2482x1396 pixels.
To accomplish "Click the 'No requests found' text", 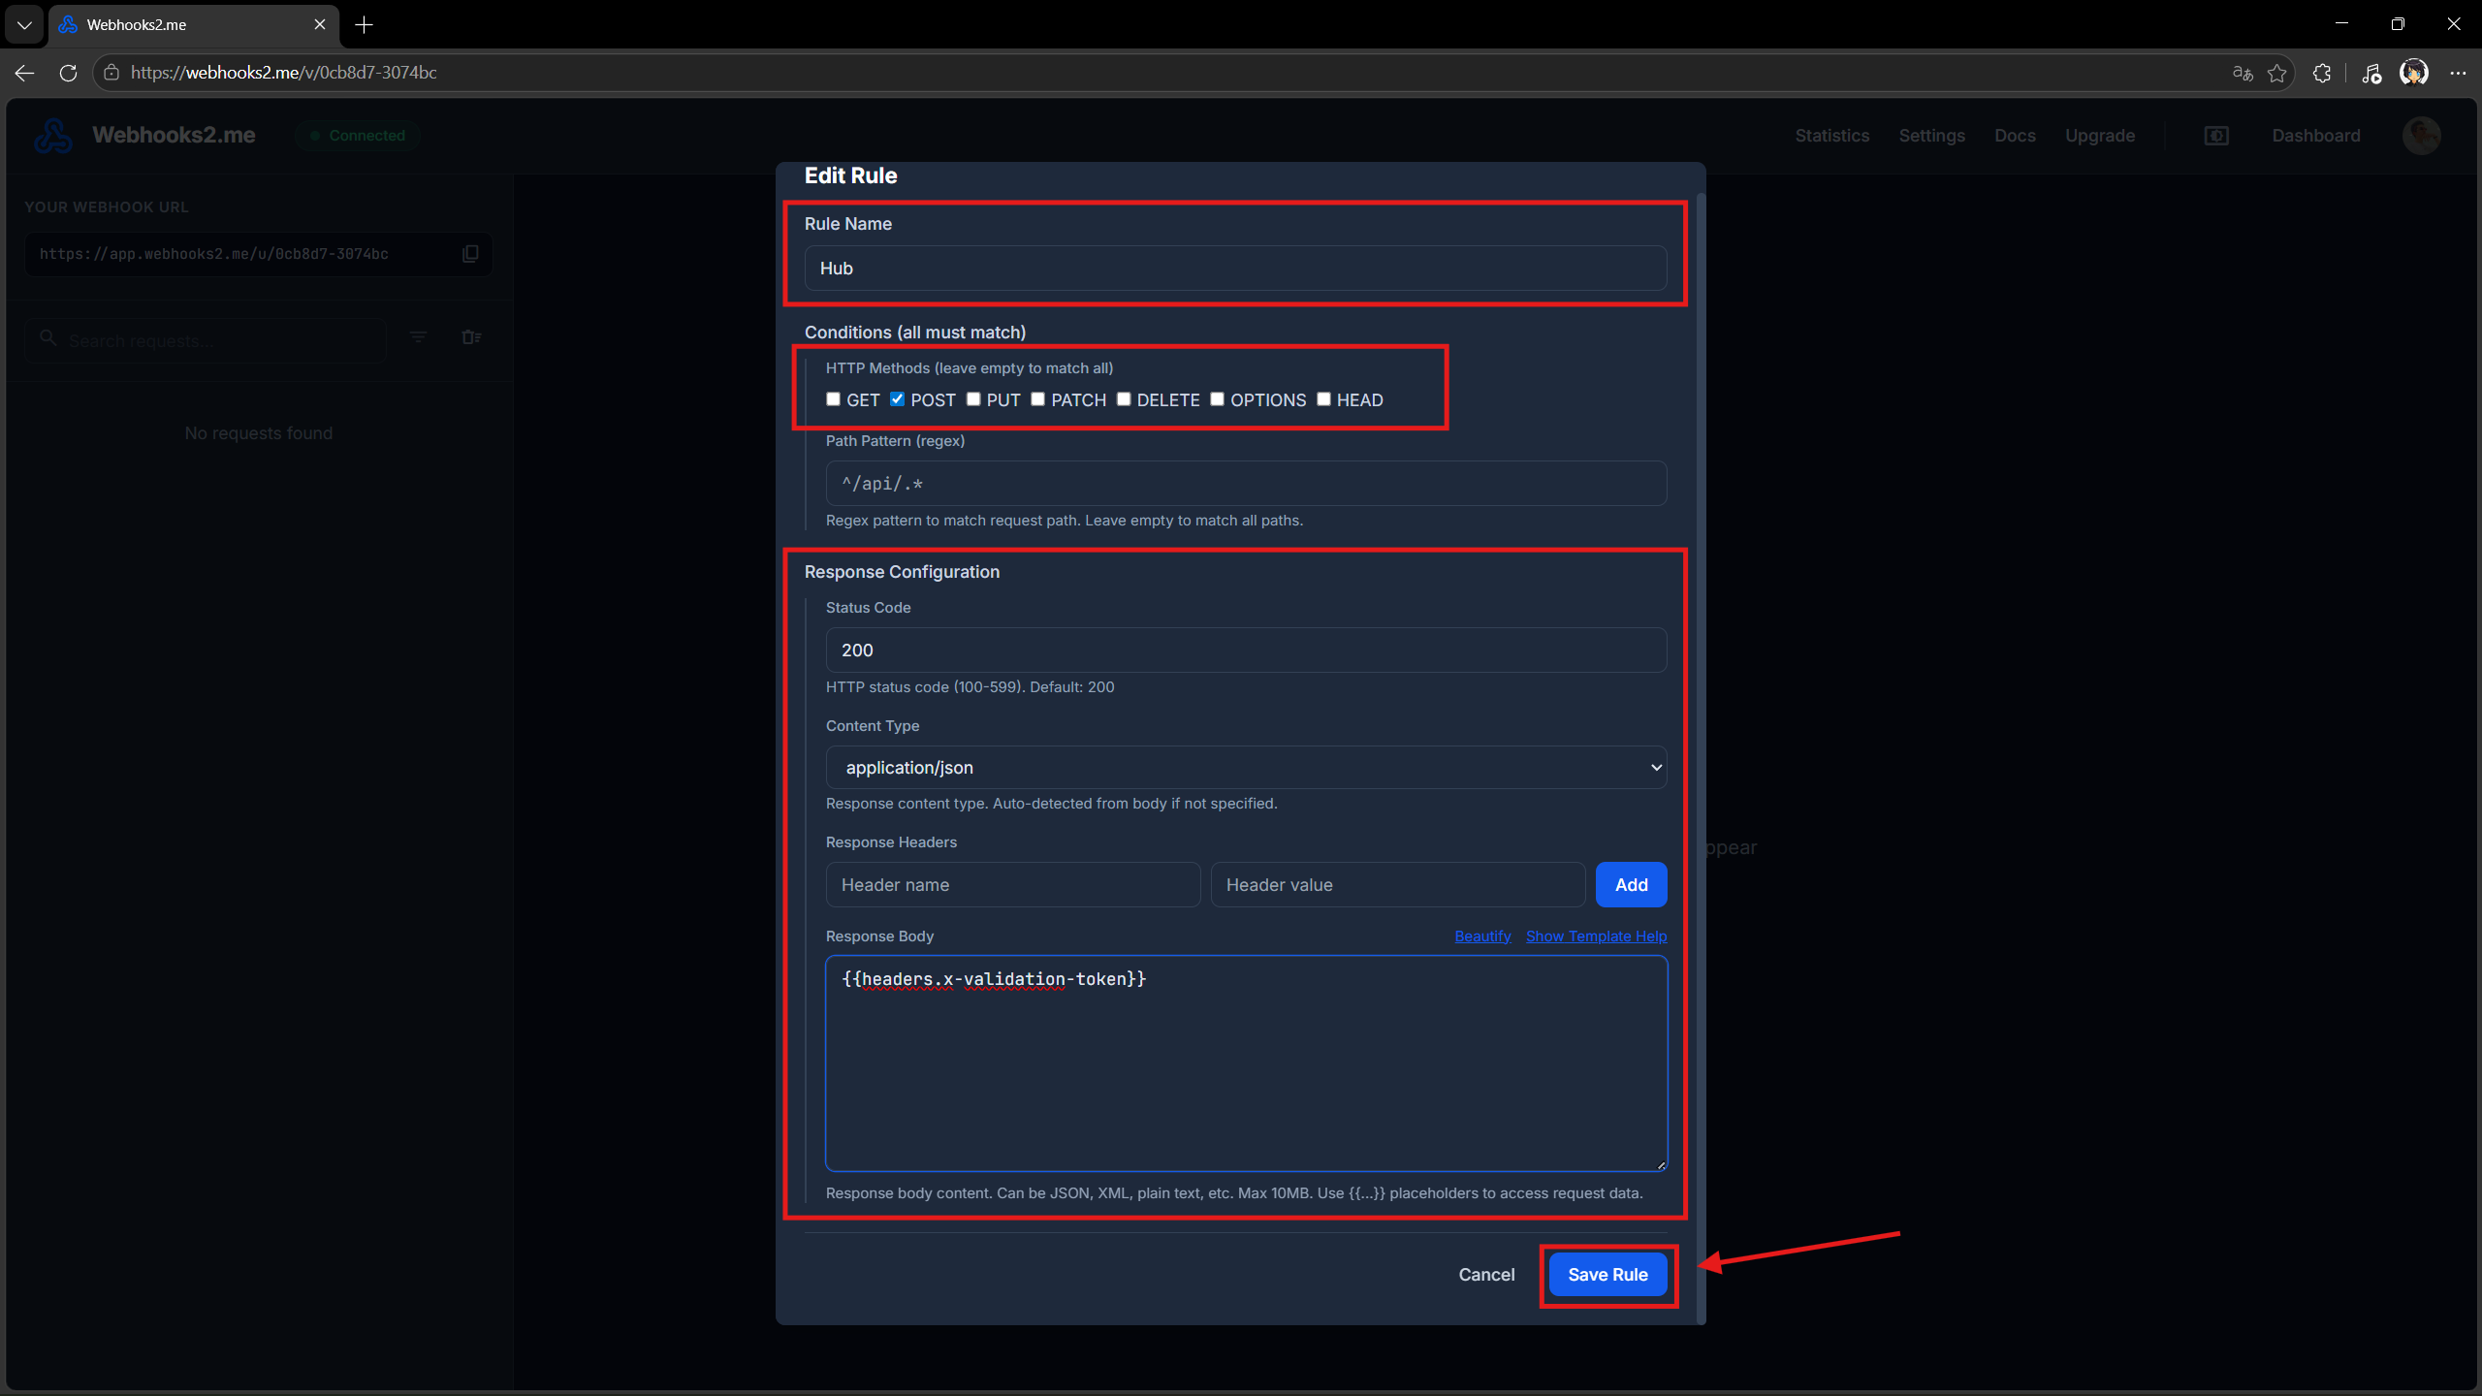I will 258,433.
